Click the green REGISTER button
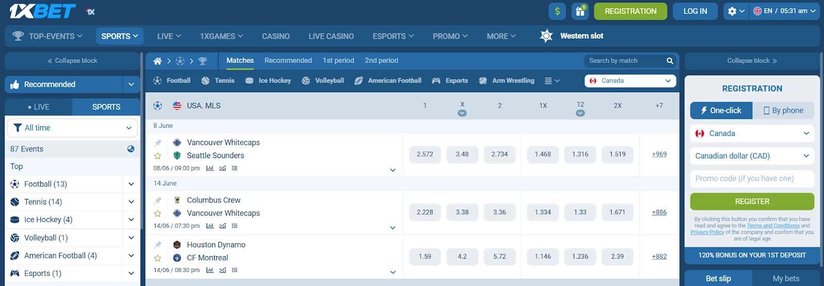 [752, 201]
